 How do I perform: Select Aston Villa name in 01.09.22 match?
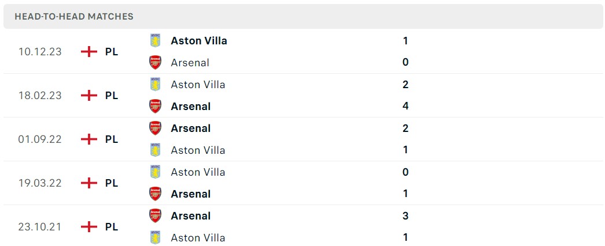click(x=198, y=150)
